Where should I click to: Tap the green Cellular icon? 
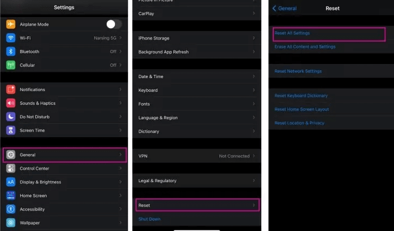[11, 65]
